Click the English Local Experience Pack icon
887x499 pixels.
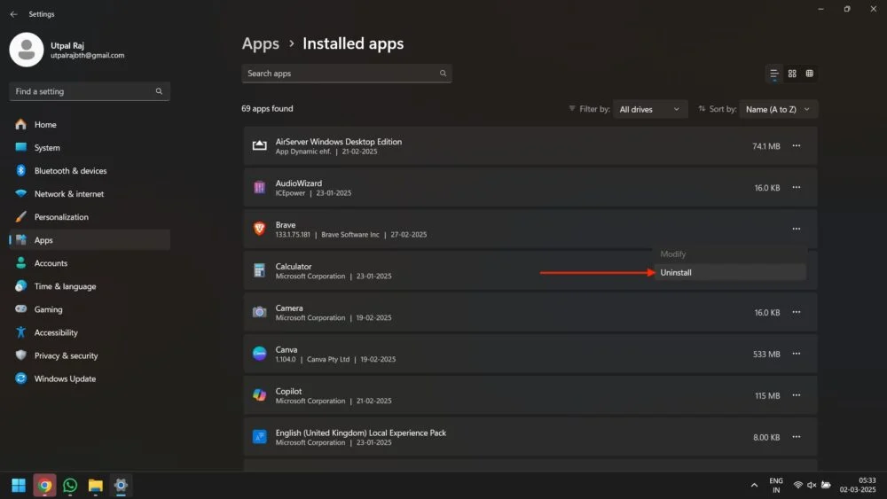tap(259, 437)
